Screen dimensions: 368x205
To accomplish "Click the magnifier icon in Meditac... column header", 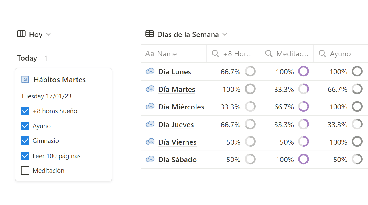I will pyautogui.click(x=269, y=54).
